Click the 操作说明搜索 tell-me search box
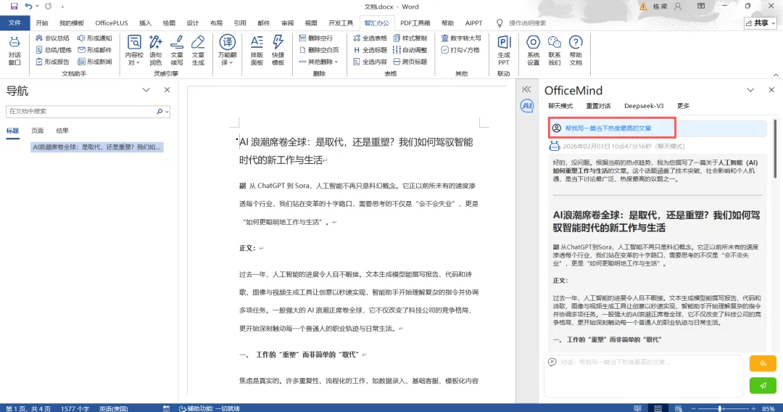This screenshot has width=783, height=412. (x=527, y=23)
